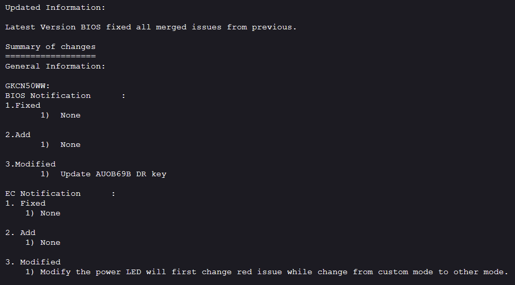Click "None" under the BIOS 2.Add entry
The width and height of the screenshot is (515, 285).
tap(70, 145)
